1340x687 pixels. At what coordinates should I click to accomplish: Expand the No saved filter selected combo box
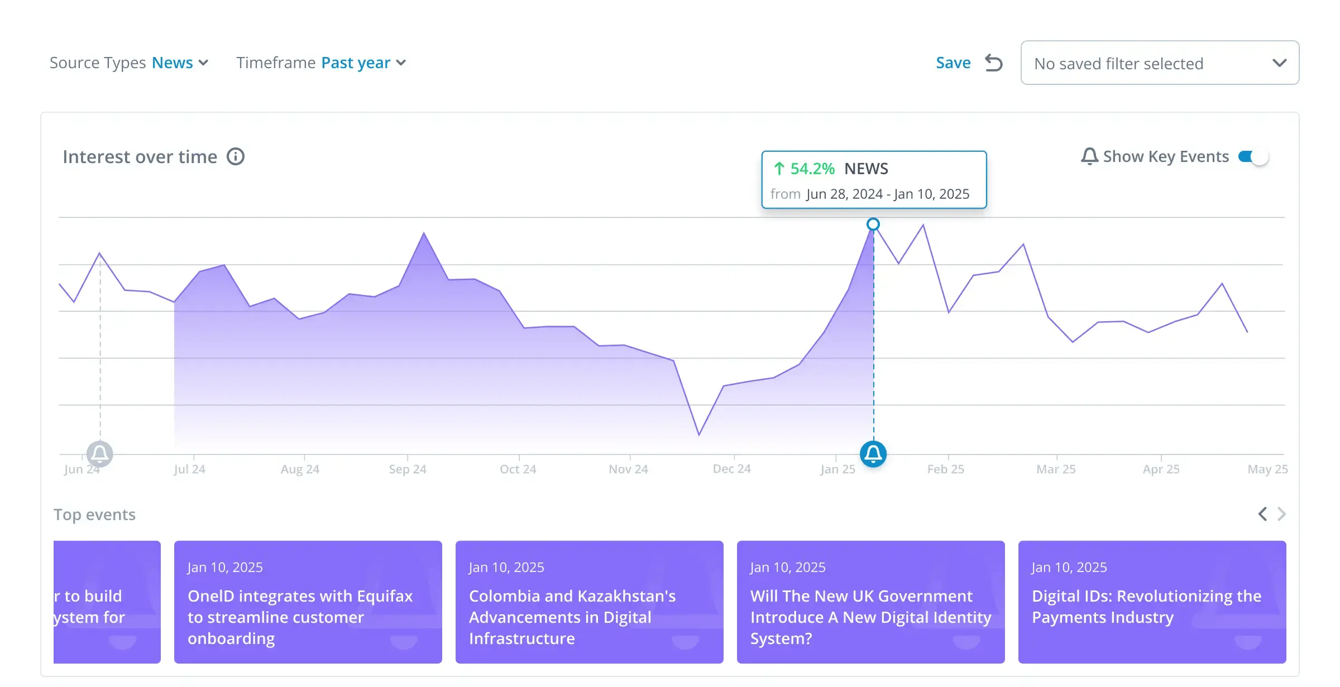pyautogui.click(x=1160, y=63)
